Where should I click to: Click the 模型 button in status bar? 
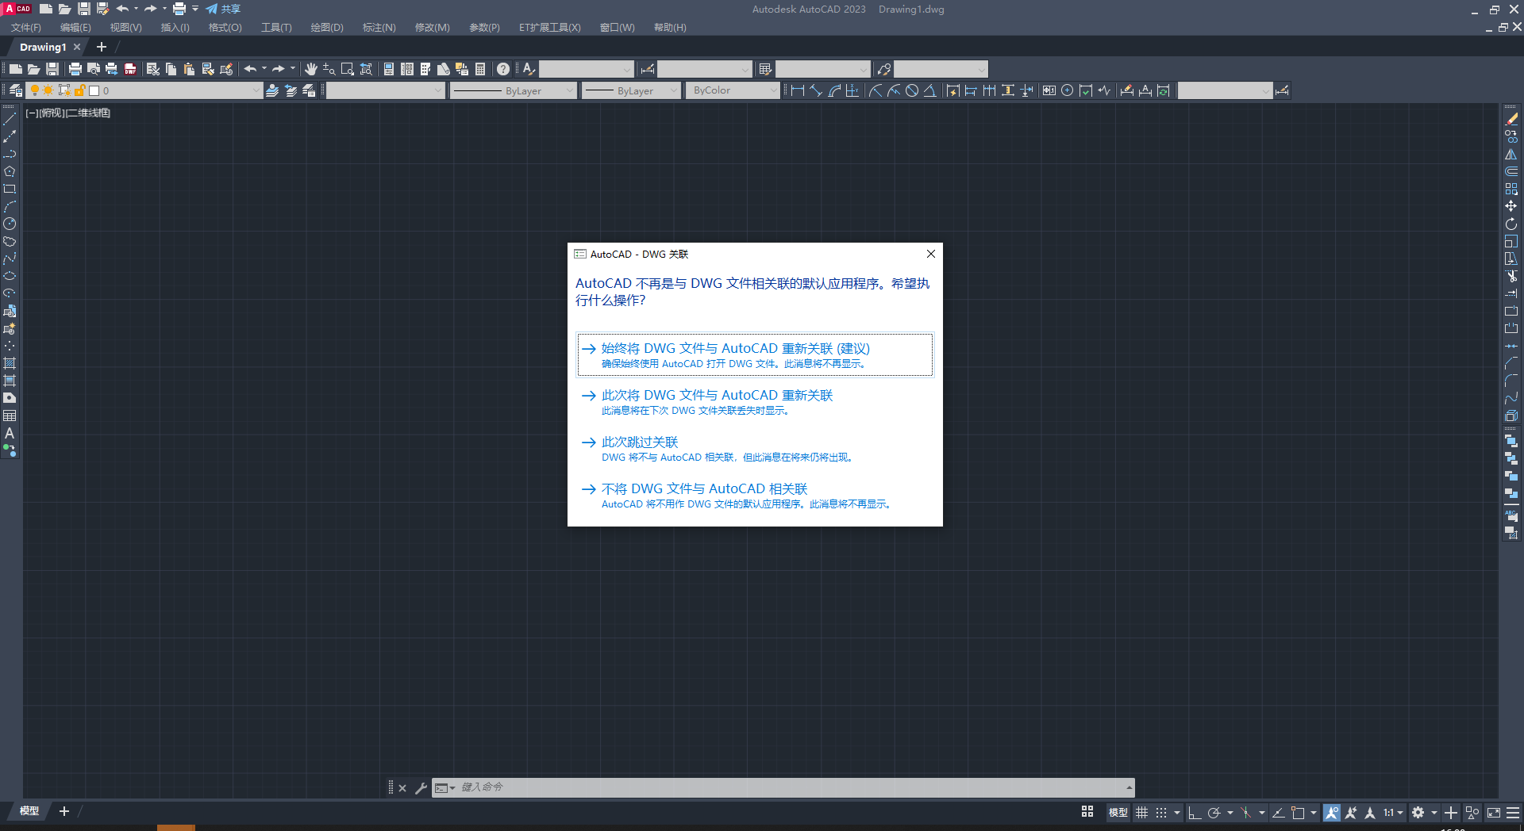tap(1118, 813)
